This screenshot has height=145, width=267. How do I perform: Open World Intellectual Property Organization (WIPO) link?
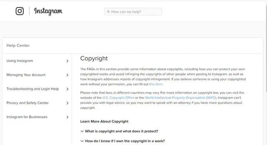coord(181,98)
